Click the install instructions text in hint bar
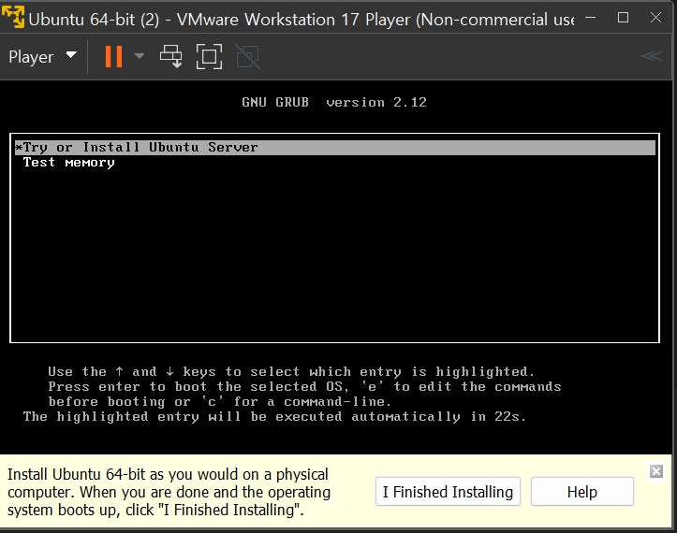Screen dimensions: 677x533 tap(169, 492)
